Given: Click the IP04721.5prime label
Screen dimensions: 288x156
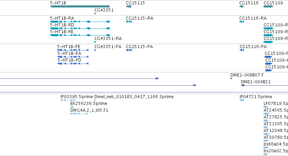Looking at the screenshot, I should pos(256,97).
